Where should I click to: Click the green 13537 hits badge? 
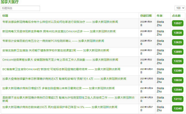coord(177,23)
